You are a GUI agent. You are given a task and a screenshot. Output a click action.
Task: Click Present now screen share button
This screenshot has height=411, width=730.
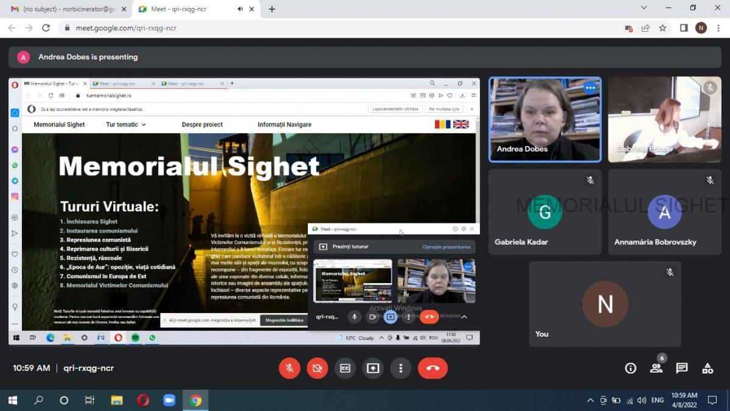[373, 368]
